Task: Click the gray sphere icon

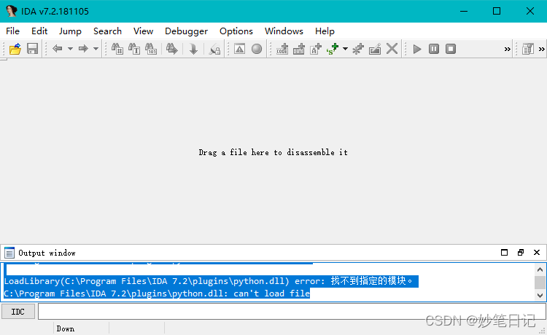Action: 257,49
